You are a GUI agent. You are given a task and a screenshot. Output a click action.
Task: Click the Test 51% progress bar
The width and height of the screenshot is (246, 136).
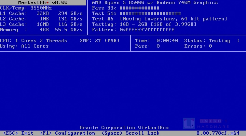pos(150,13)
